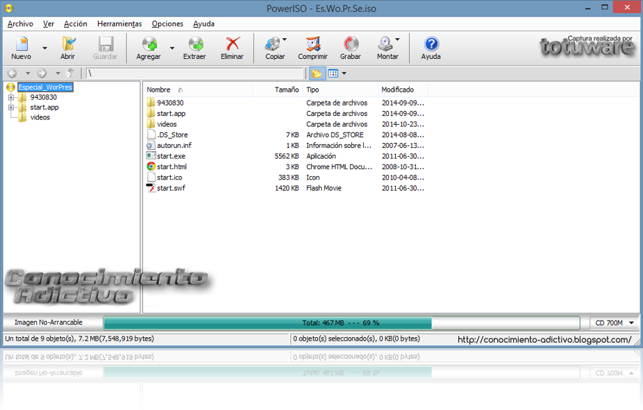Open the CD 700M media size dropdown

coord(615,323)
